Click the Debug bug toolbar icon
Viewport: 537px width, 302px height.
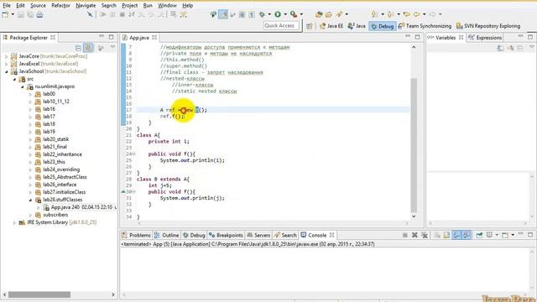pyautogui.click(x=262, y=14)
